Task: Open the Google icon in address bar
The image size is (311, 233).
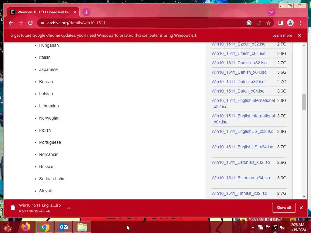Action: click(249, 23)
